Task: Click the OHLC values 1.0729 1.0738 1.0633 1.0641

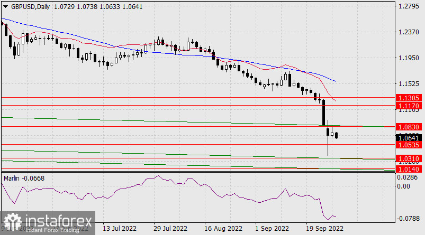Action: [x=98, y=7]
